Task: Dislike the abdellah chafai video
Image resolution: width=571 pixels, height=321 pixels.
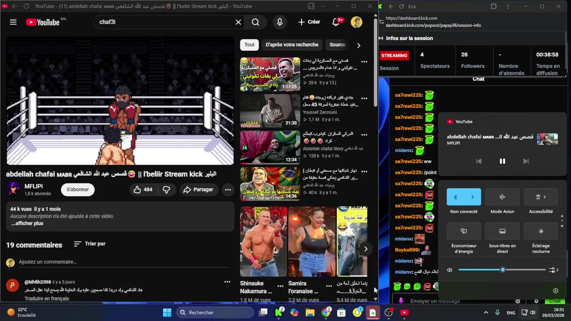Action: 166,189
